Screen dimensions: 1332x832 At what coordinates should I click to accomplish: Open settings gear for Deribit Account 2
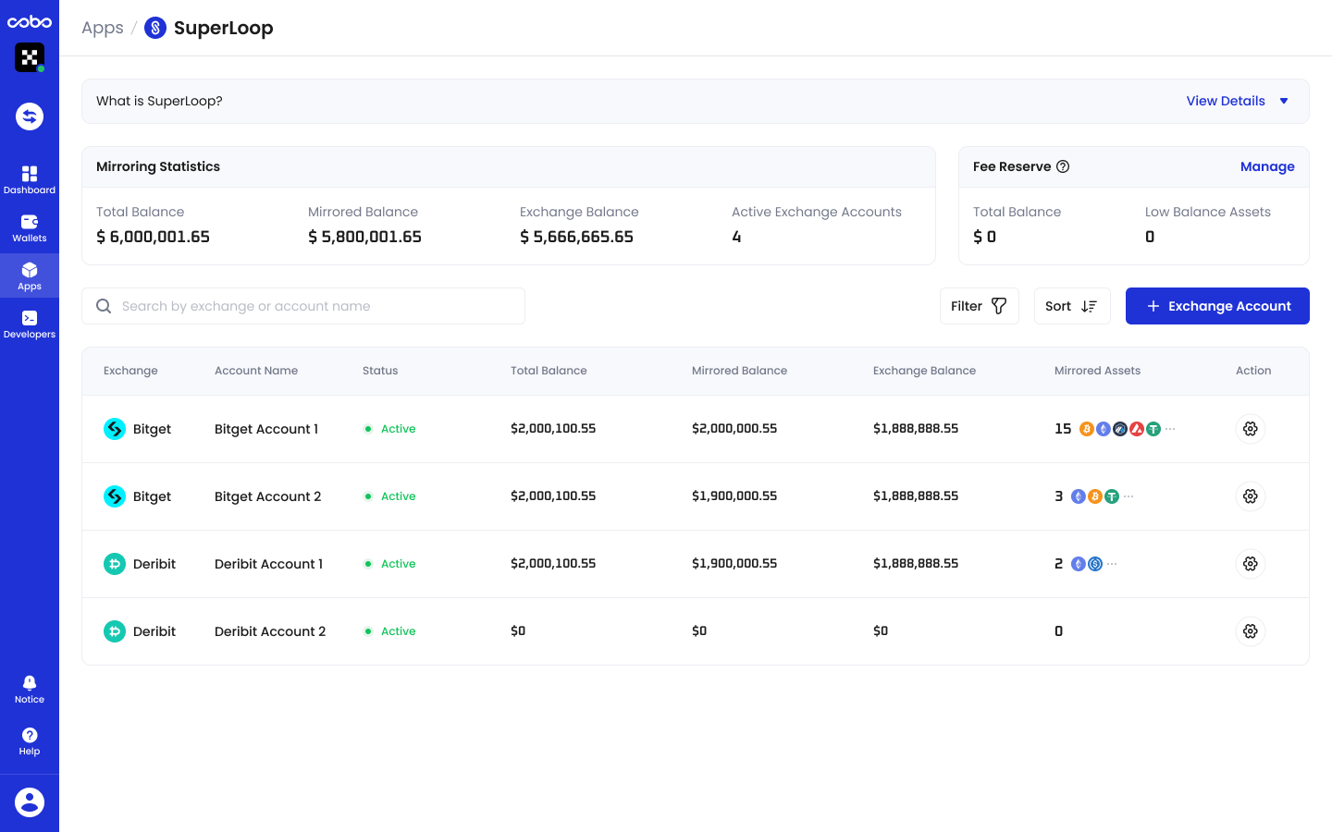point(1250,631)
